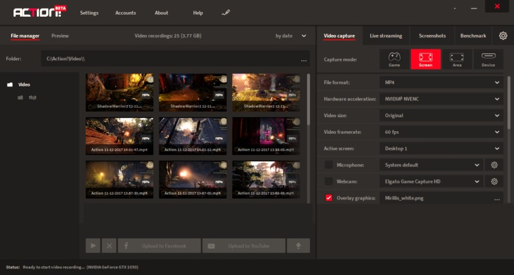
Task: Enable the Microphone checkbox
Action: coord(329,165)
